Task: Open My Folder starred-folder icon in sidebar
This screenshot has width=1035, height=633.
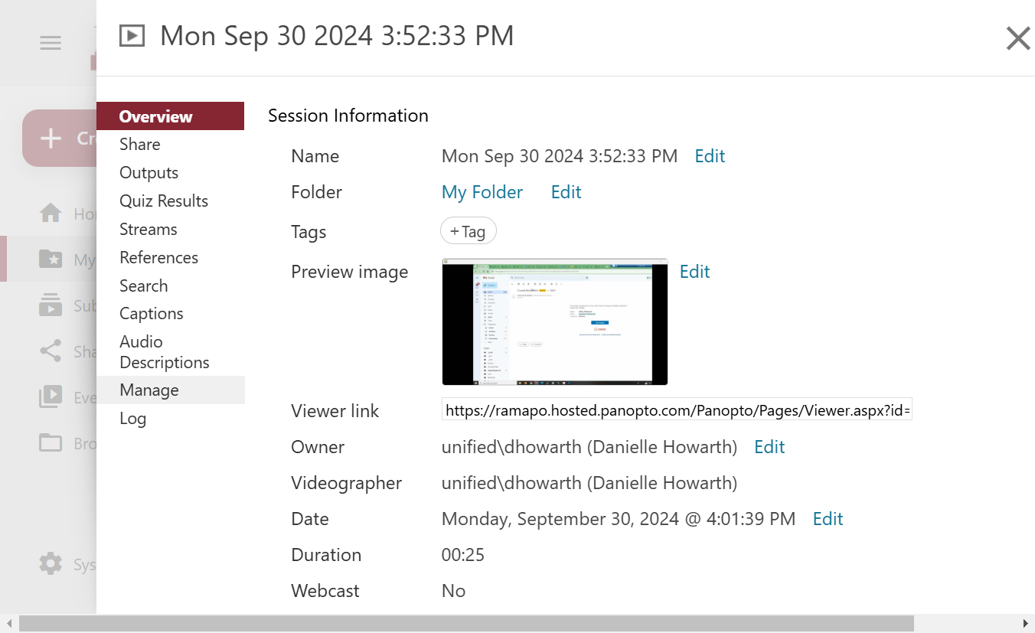Action: coord(51,259)
